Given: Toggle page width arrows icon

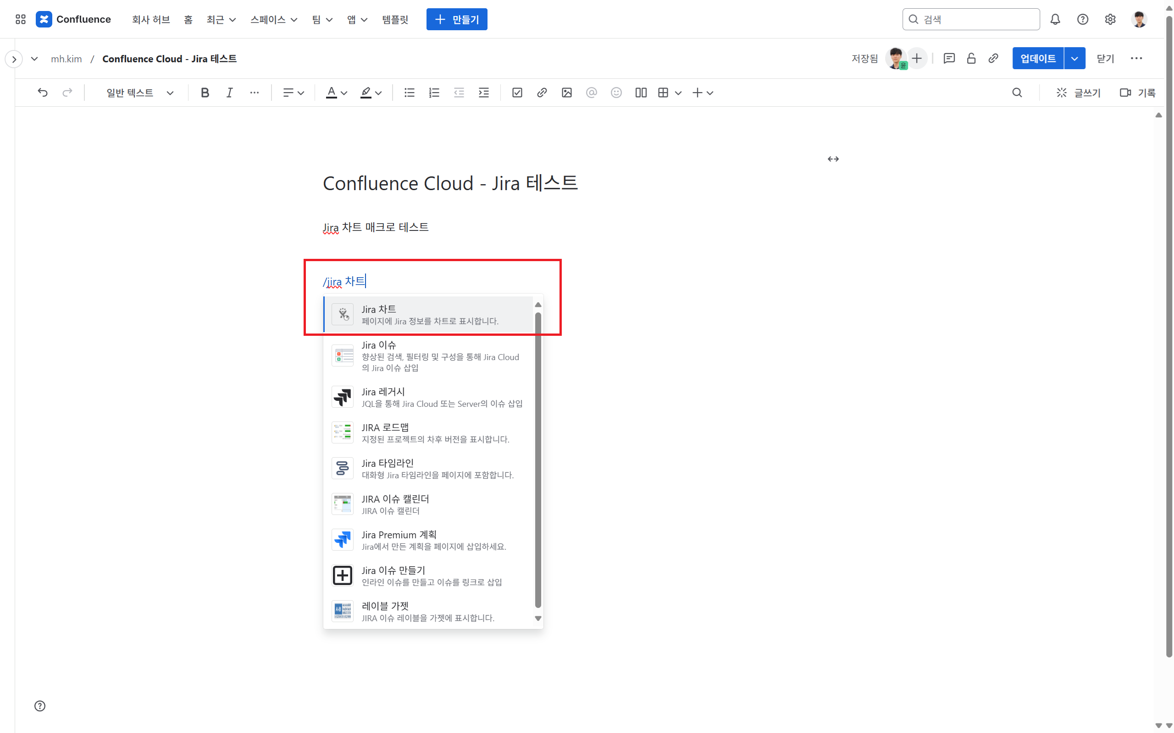Looking at the screenshot, I should (833, 159).
